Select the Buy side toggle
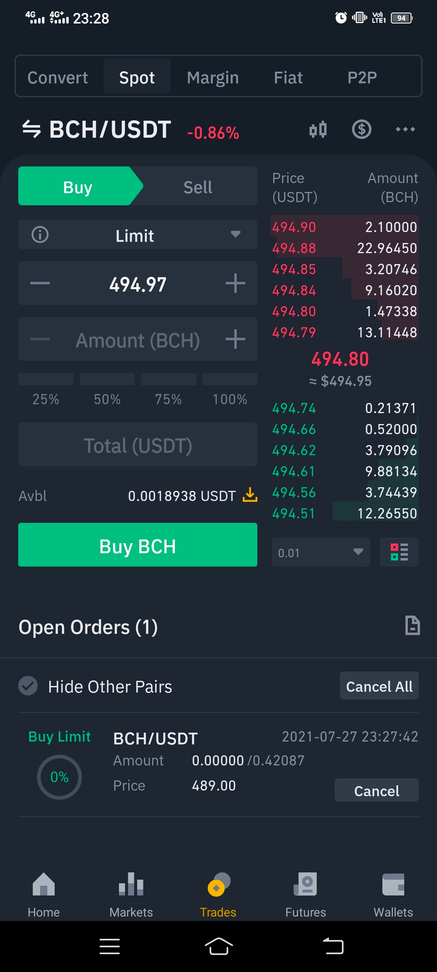 78,186
